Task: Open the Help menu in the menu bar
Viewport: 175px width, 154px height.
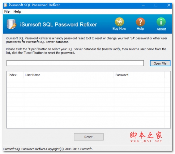Action: tap(17, 11)
